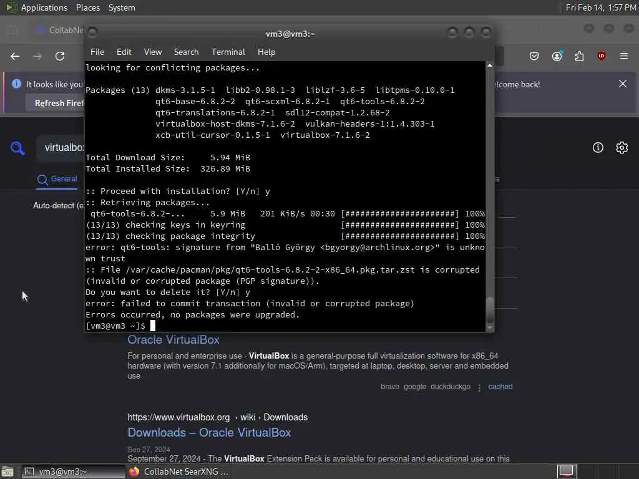639x479 pixels.
Task: Click Firefox forward arrow button
Action: click(x=37, y=56)
